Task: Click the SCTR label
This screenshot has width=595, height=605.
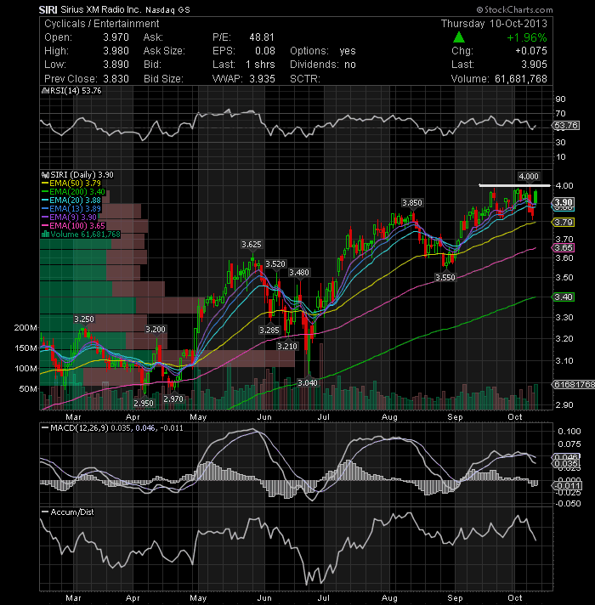Action: click(305, 79)
